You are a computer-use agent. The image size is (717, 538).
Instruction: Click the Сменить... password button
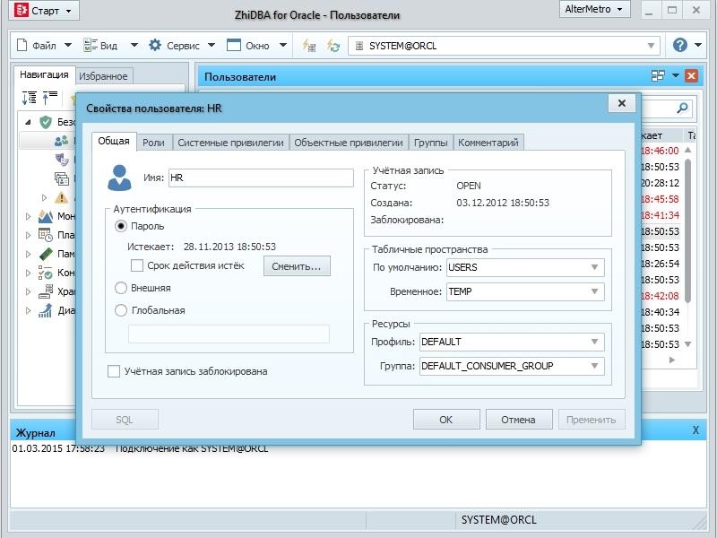[x=297, y=266]
